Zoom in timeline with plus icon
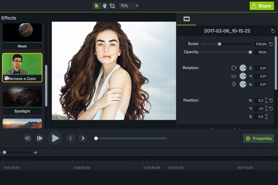This screenshot has height=185, width=278. tap(36, 152)
